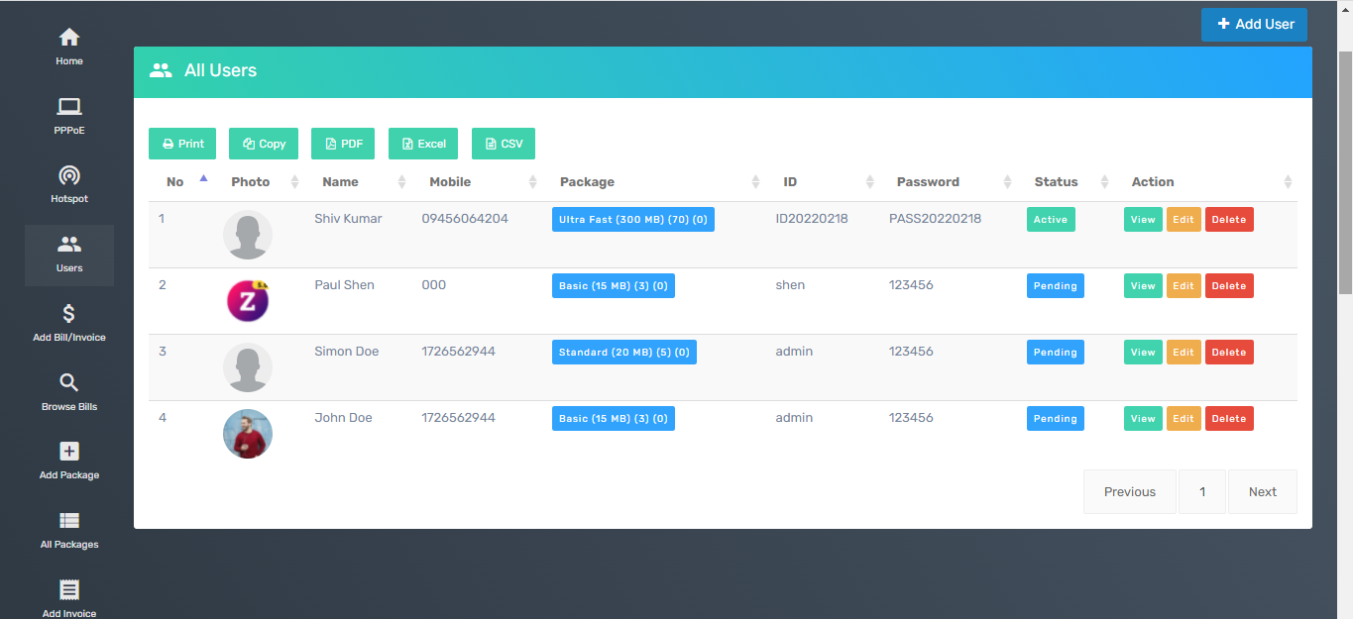Open the Home page from the sidebar

68,45
